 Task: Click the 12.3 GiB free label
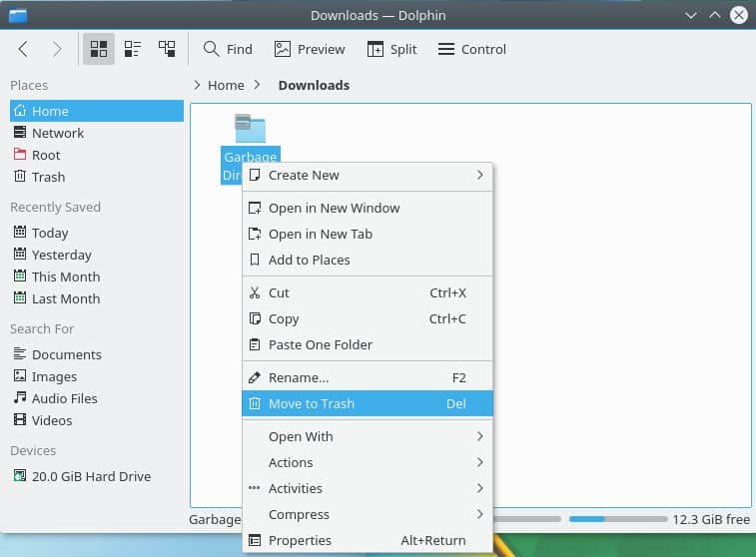tap(711, 519)
